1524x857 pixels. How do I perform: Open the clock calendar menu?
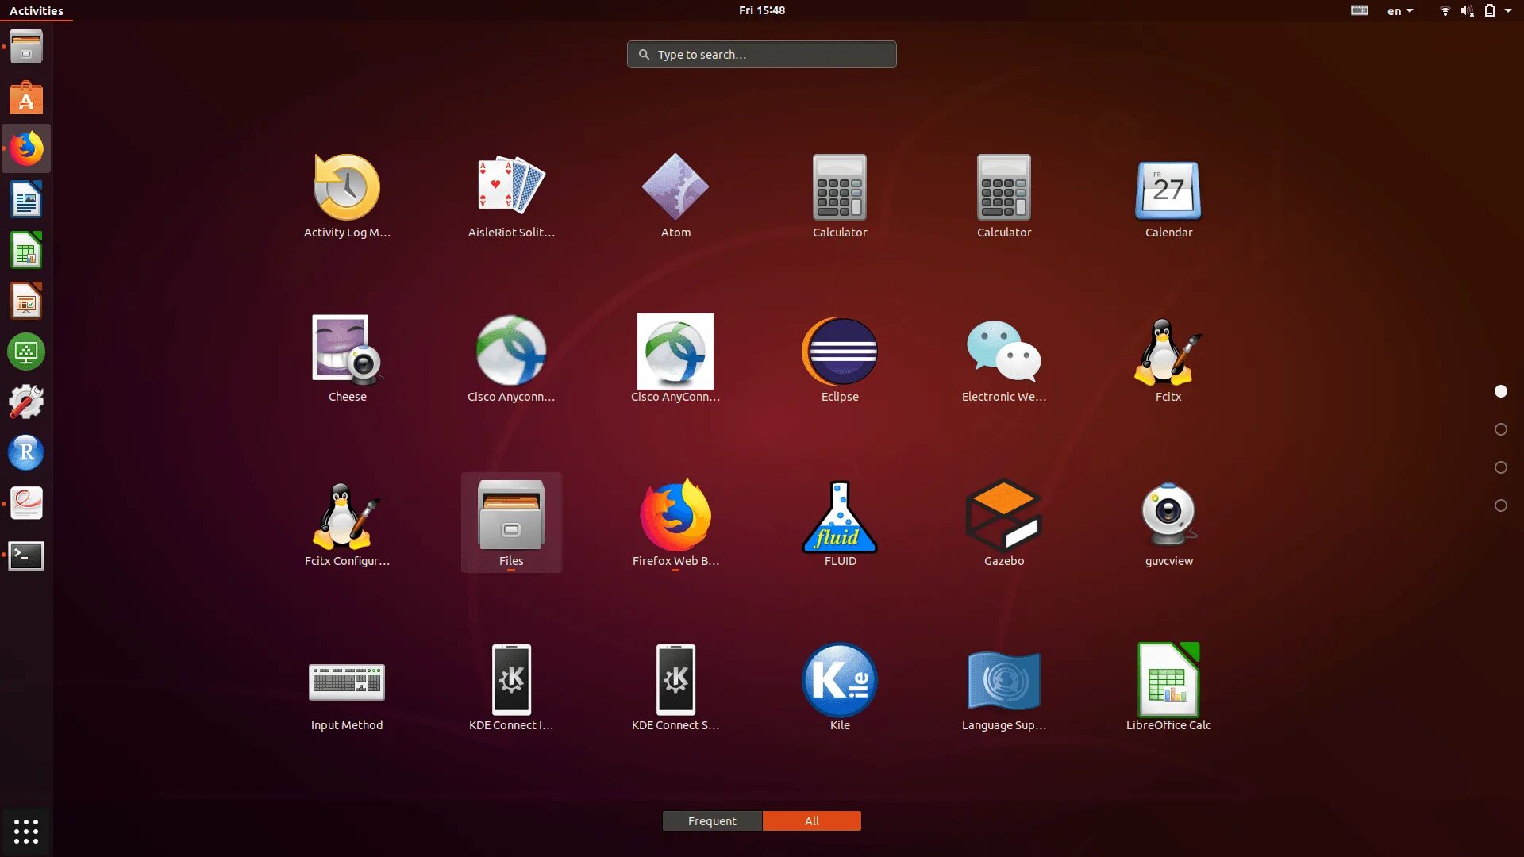coord(761,10)
